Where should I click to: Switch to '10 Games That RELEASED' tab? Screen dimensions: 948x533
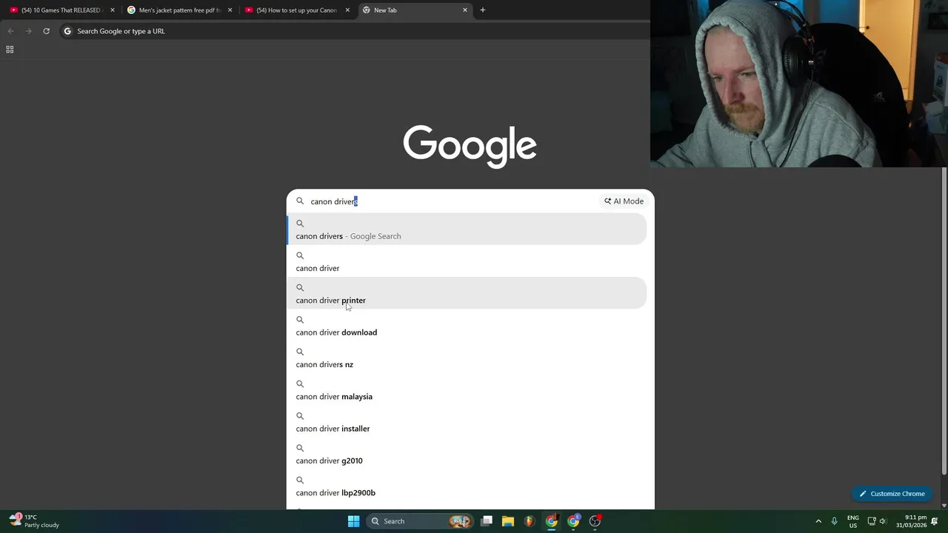[x=61, y=10]
